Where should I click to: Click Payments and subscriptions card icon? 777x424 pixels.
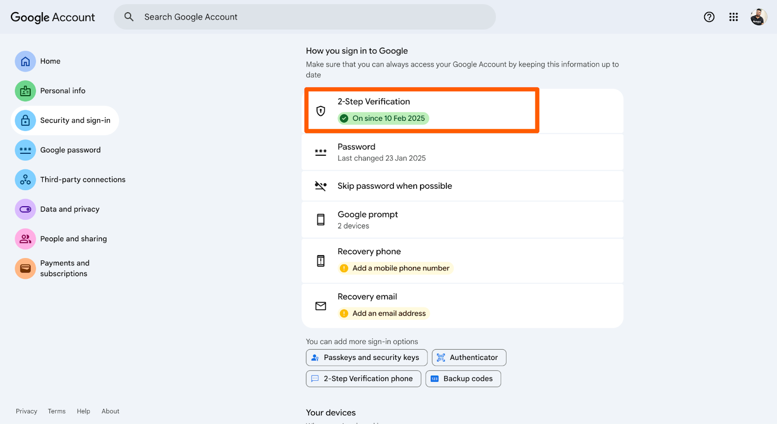click(25, 268)
